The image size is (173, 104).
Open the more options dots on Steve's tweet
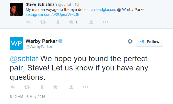105,22
